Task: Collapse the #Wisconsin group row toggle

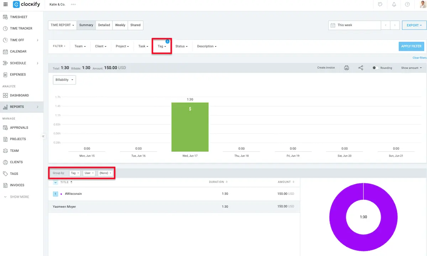Action: (56, 194)
